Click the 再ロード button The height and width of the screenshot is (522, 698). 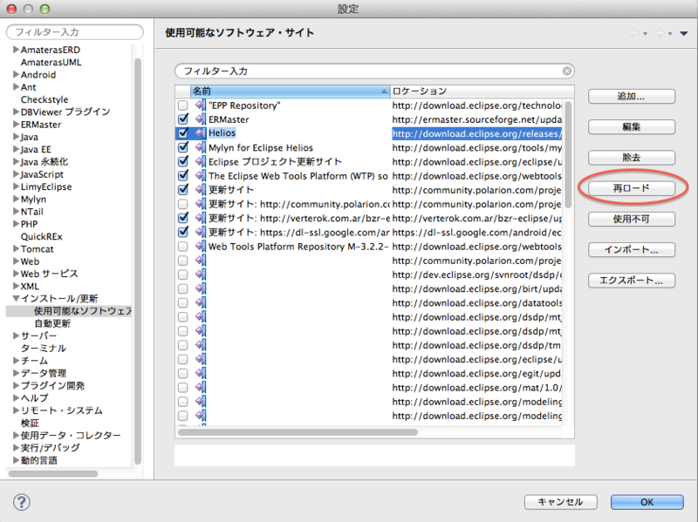tap(631, 188)
